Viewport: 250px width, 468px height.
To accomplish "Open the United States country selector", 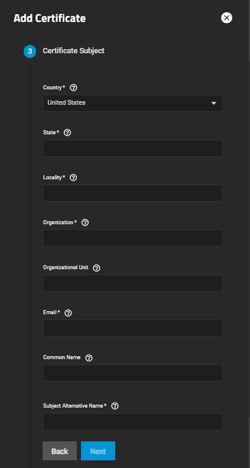I will click(132, 104).
